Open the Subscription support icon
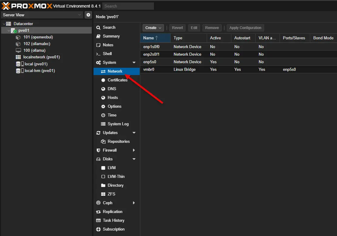Image resolution: width=337 pixels, height=236 pixels. coord(98,229)
